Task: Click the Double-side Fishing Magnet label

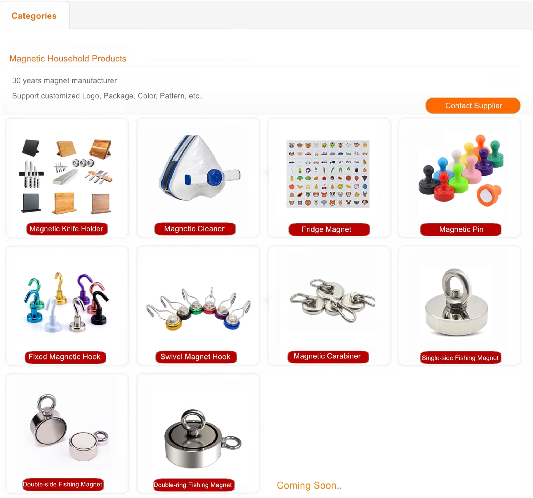Action: pyautogui.click(x=63, y=485)
